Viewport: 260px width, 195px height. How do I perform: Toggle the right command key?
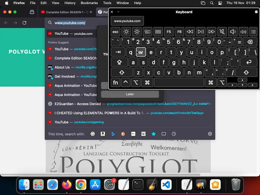pos(210,83)
